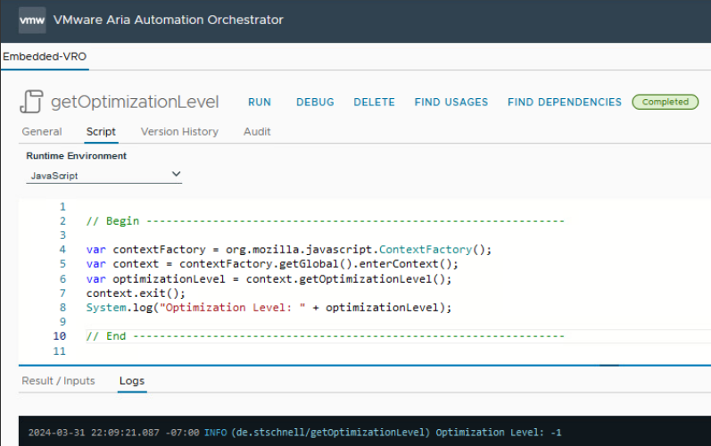Run the getOptimizationLevel action
Viewport: 711px width, 446px height.
click(x=260, y=102)
